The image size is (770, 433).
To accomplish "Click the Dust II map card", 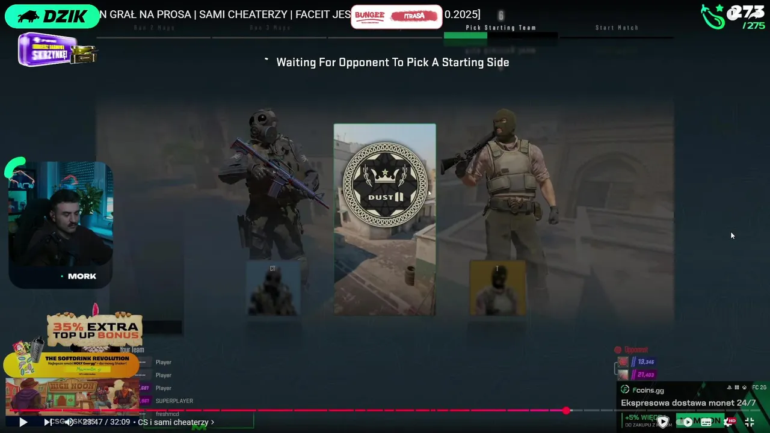I will pyautogui.click(x=385, y=220).
